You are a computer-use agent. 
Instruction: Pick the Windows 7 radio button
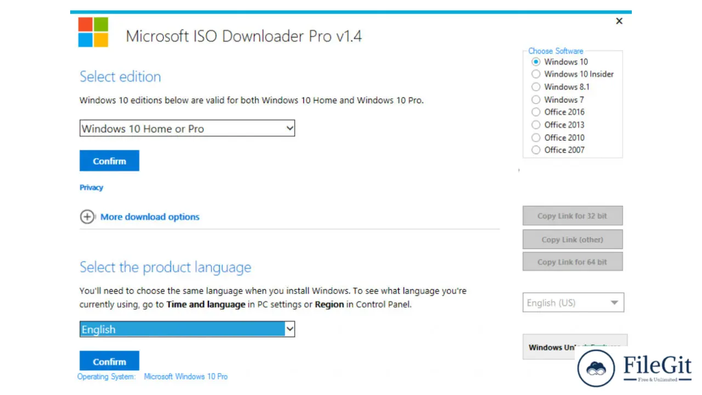click(x=536, y=99)
